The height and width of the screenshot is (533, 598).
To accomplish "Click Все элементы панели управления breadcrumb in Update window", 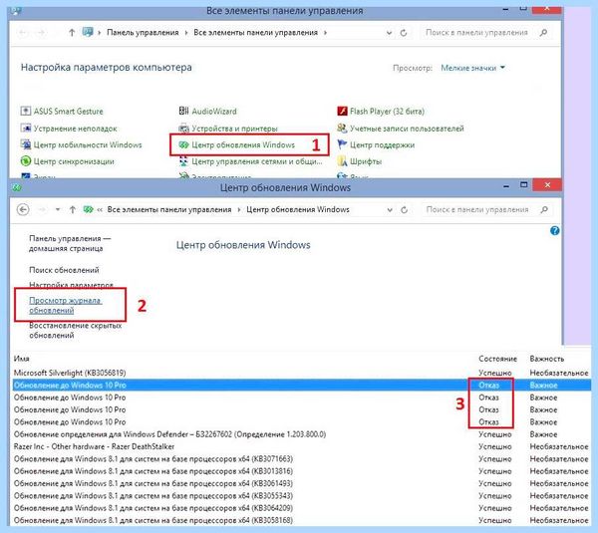I will [169, 209].
